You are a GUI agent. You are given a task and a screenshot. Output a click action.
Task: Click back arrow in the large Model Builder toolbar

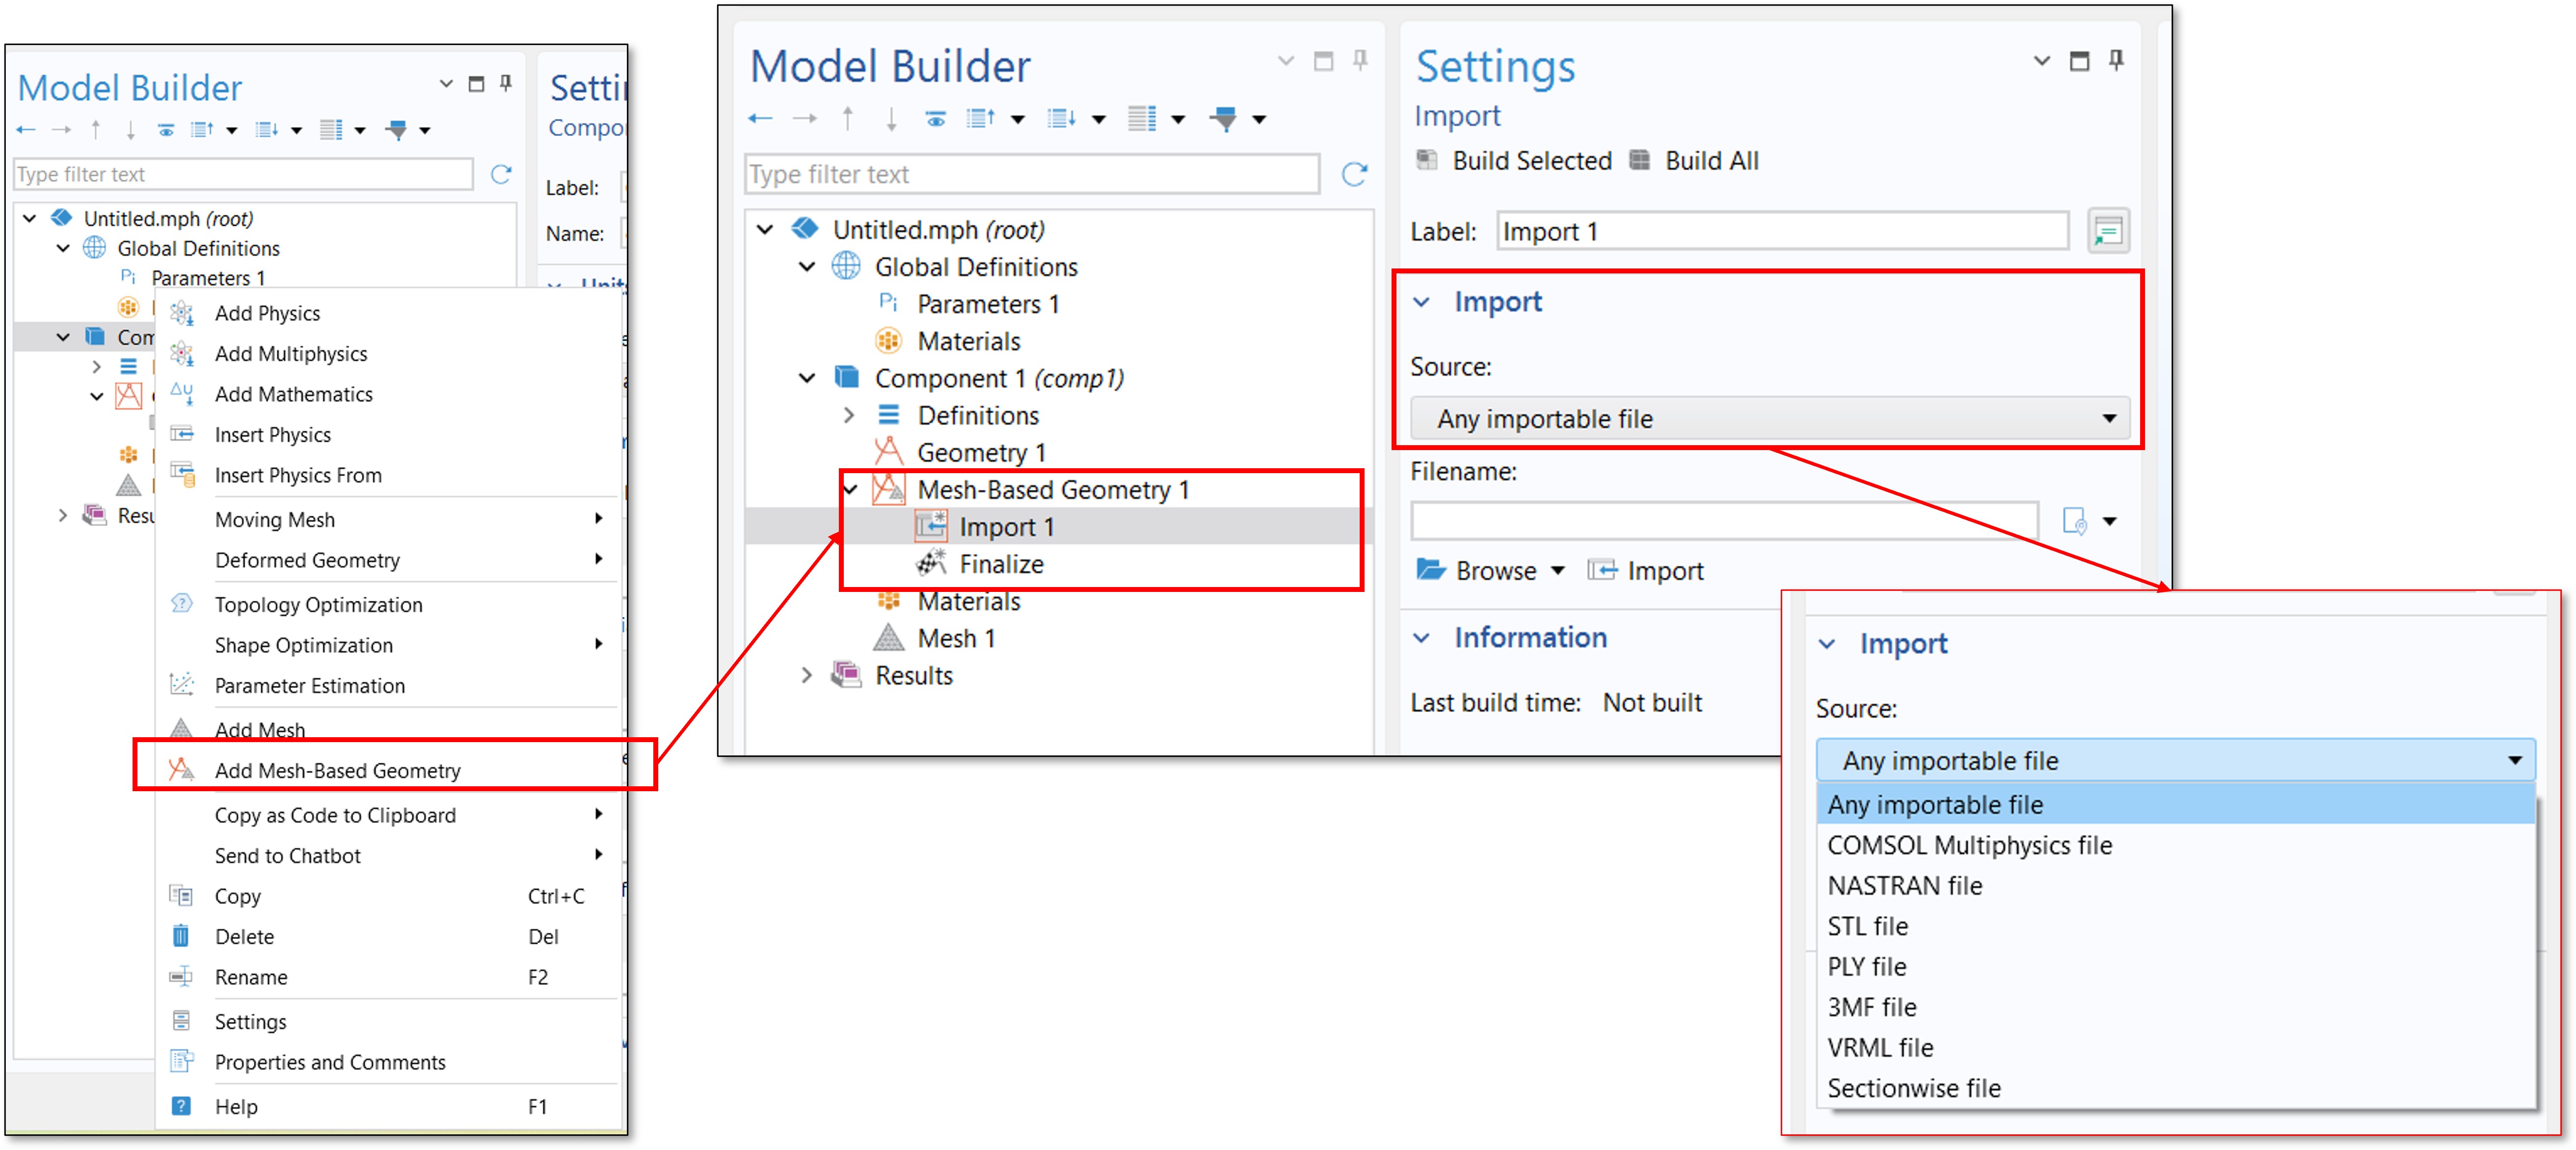(x=760, y=119)
